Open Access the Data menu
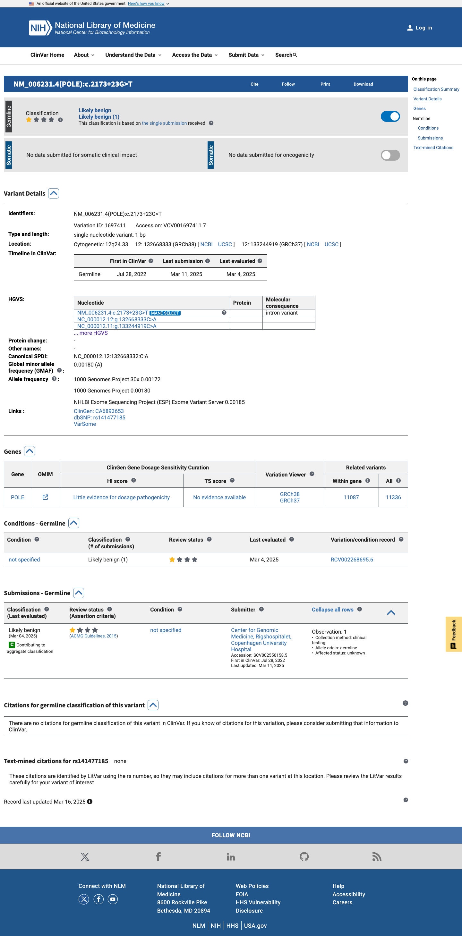 coord(195,55)
